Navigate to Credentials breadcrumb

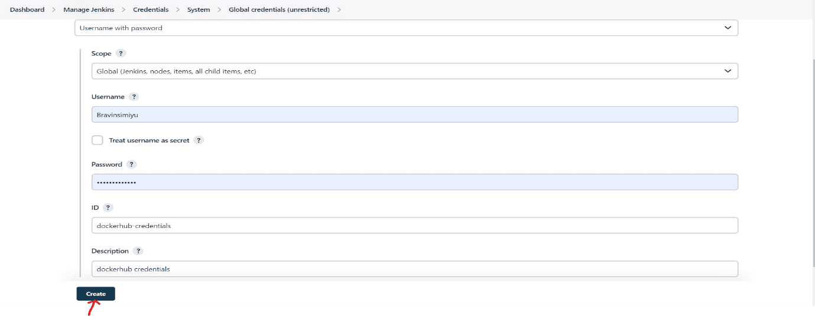pyautogui.click(x=151, y=9)
